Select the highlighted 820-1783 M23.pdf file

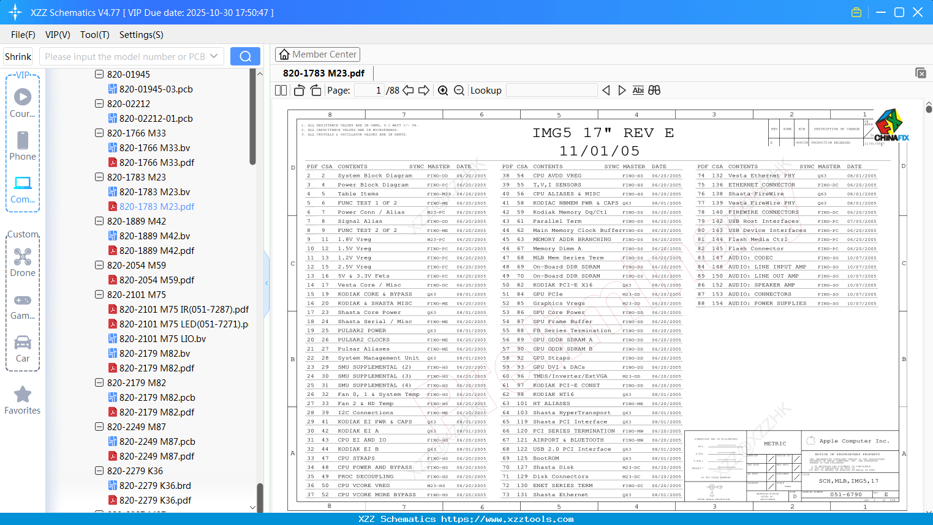click(151, 206)
